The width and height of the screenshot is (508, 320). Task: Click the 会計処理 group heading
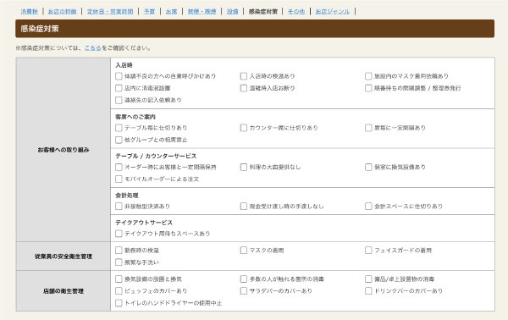click(x=127, y=196)
